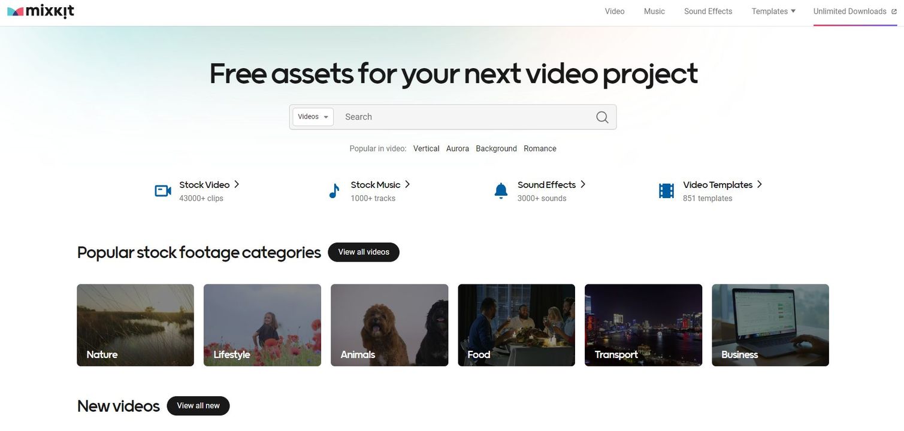Open the Videos search type dropdown
The height and width of the screenshot is (431, 904).
313,117
